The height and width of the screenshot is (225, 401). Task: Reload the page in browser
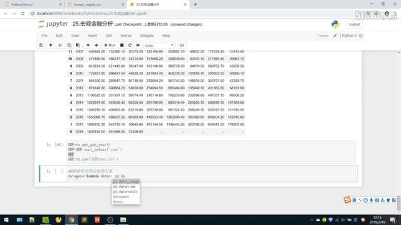click(x=23, y=14)
